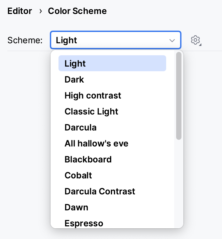Click the dropdown list scrollbar thumb
The image size is (222, 239).
pos(179,96)
